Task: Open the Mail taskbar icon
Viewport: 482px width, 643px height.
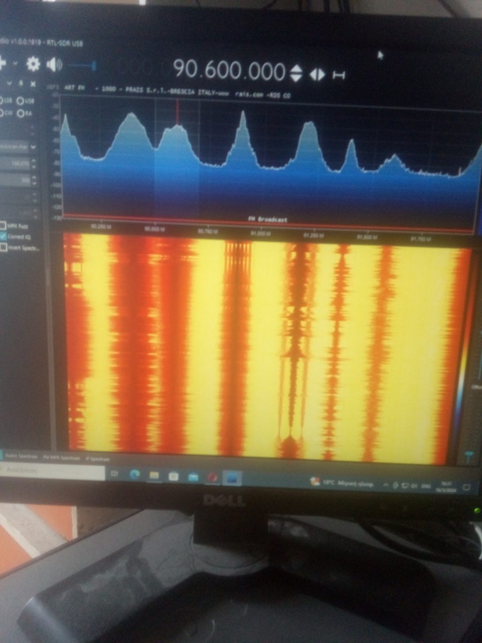Action: (x=193, y=477)
